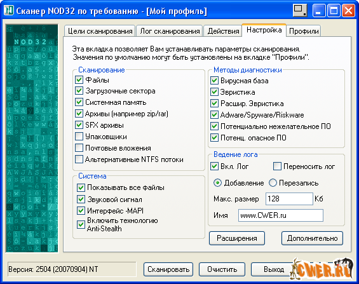Toggle Adware/Spyware/Riskware checkbox

click(x=214, y=114)
